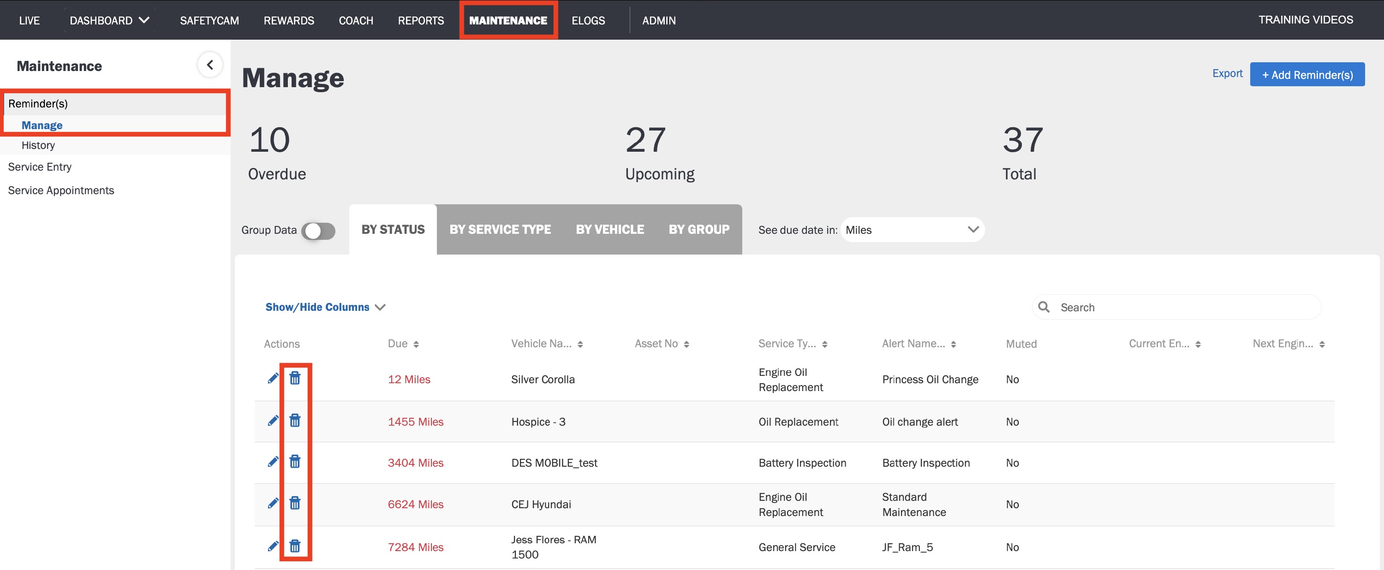
Task: Collapse the Maintenance sidebar
Action: pos(210,65)
